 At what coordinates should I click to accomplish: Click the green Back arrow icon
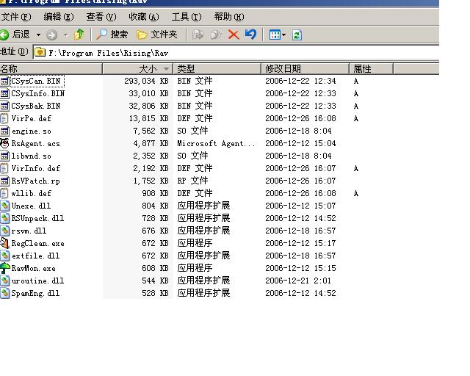pyautogui.click(x=4, y=35)
